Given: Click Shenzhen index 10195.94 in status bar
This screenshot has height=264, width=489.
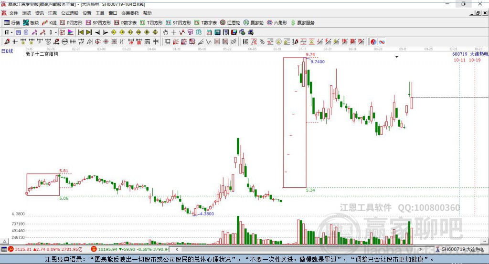Looking at the screenshot, I should pos(107,249).
